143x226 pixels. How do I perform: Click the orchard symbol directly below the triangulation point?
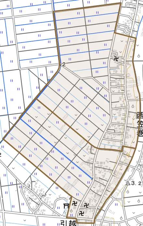coord(128,192)
